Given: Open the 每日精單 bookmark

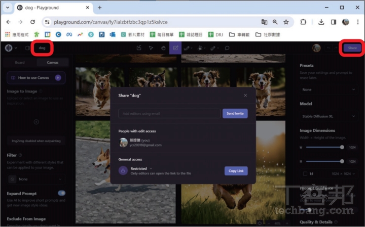Looking at the screenshot, I should 162,34.
